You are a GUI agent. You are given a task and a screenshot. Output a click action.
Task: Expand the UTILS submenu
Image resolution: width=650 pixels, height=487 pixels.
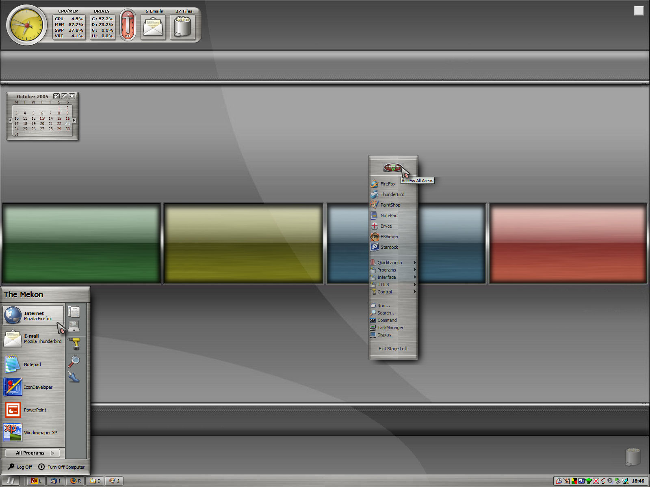click(x=393, y=284)
